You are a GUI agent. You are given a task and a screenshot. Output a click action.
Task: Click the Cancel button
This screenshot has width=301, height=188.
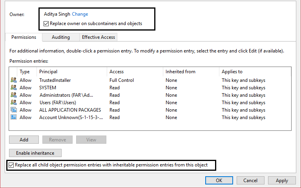(x=250, y=180)
